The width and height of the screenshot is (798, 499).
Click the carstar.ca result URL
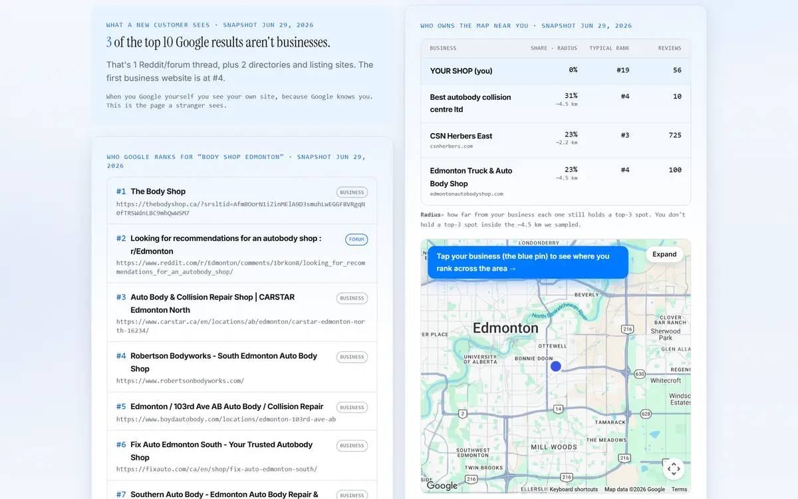click(241, 326)
